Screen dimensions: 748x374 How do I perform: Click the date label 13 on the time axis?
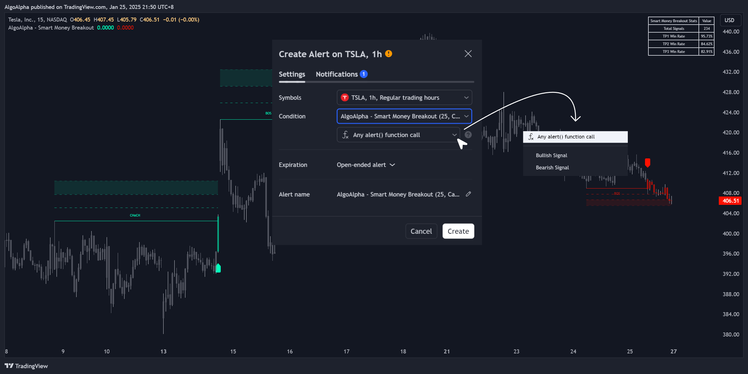[x=163, y=351]
